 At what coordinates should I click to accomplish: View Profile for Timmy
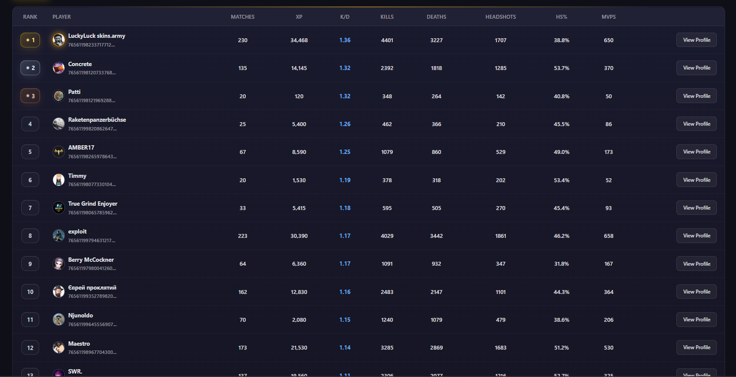[696, 180]
